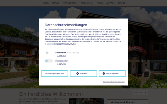Open the Preise menu item
This screenshot has height=104, width=167.
(x=100, y=3)
